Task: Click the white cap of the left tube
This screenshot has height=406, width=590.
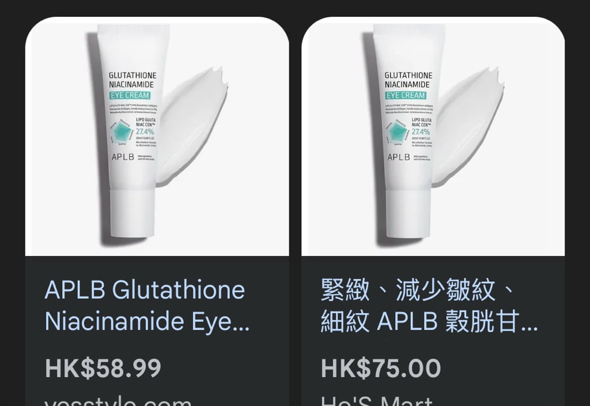Action: 133,213
